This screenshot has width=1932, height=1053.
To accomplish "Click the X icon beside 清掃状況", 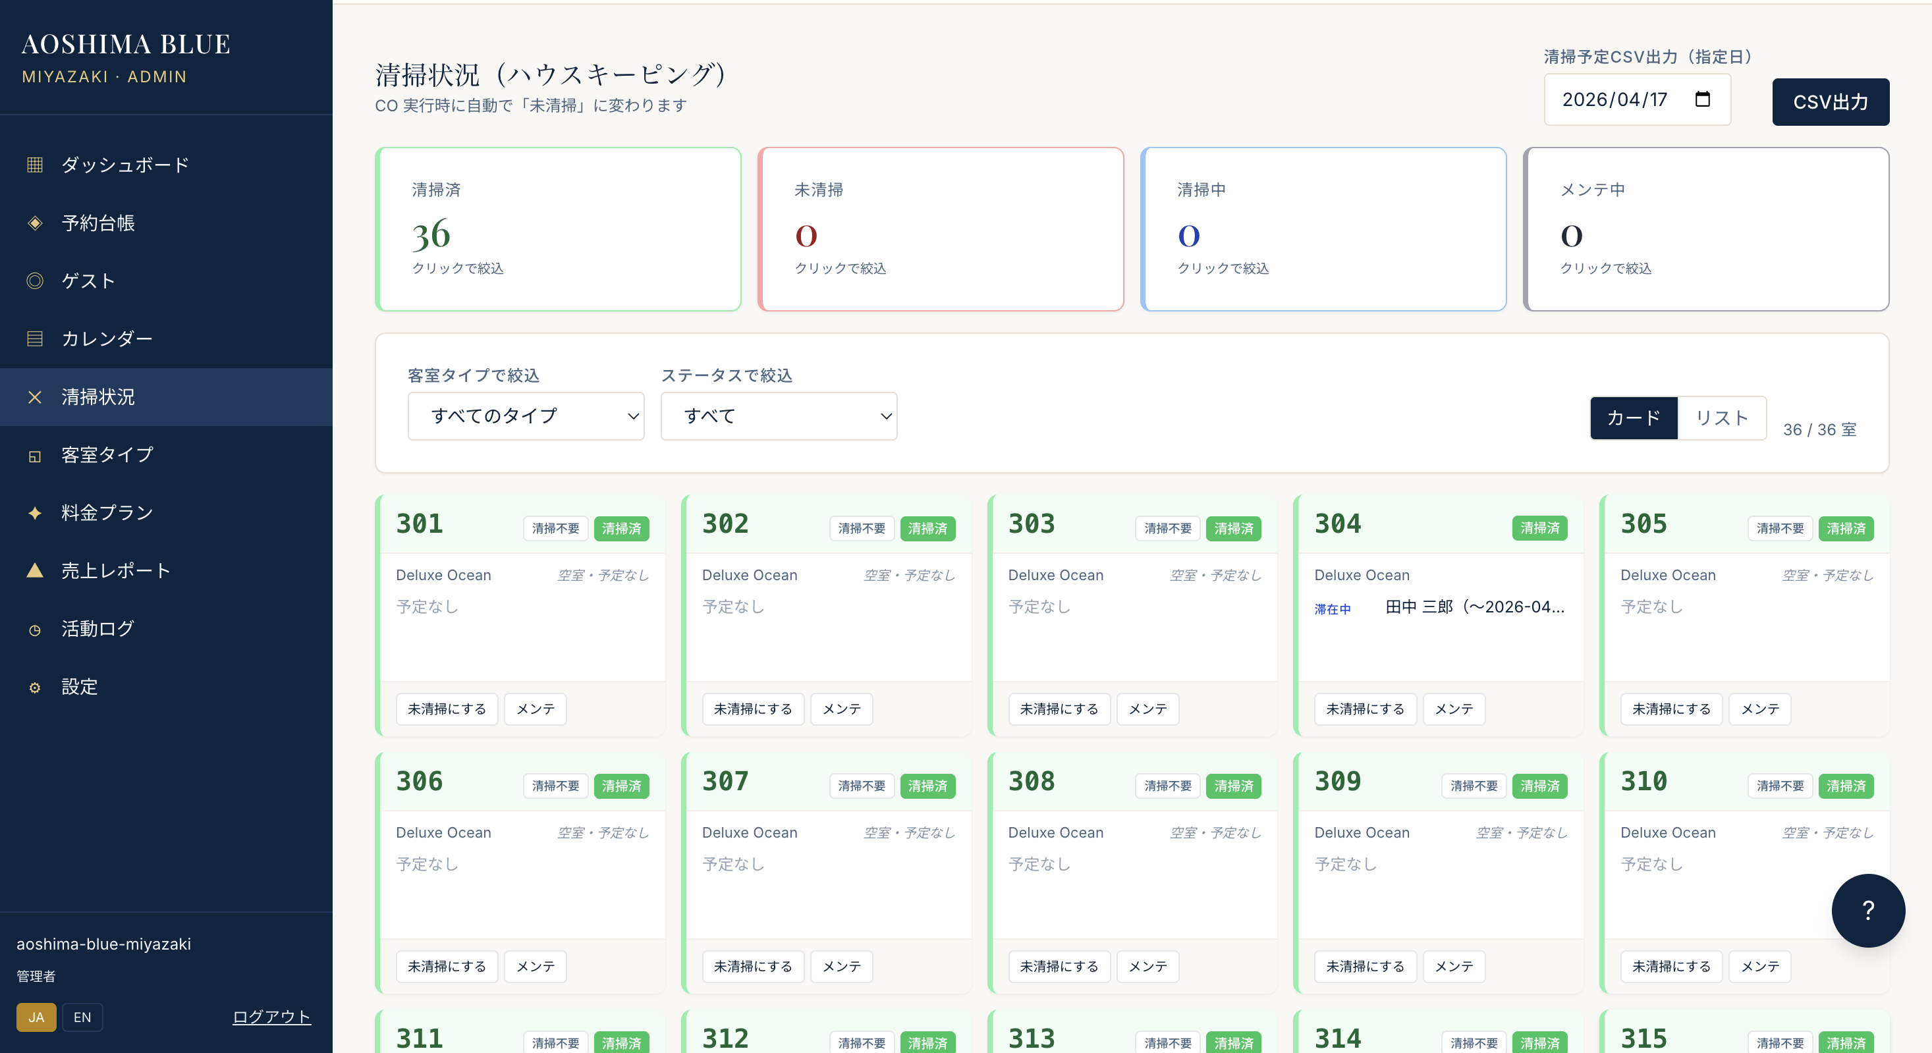I will [x=34, y=396].
